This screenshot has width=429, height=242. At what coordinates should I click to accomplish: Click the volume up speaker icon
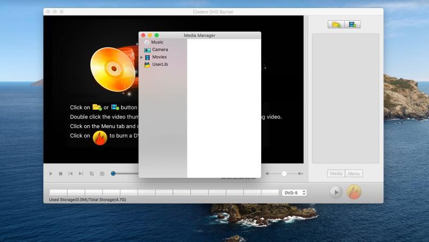[x=300, y=173]
